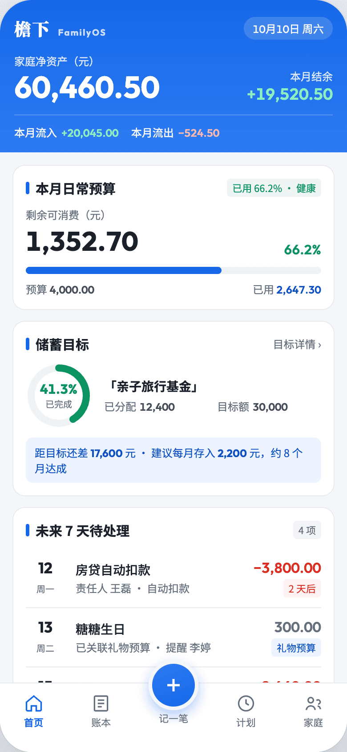The height and width of the screenshot is (752, 347).
Task: Tap remaining spendable 1,352.70
Action: pyautogui.click(x=82, y=241)
